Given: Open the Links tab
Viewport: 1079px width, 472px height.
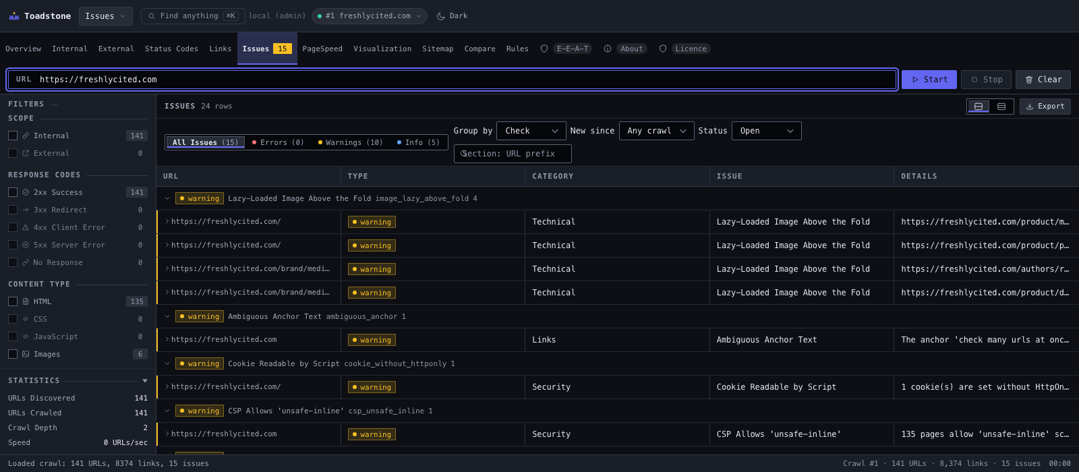Looking at the screenshot, I should tap(220, 49).
